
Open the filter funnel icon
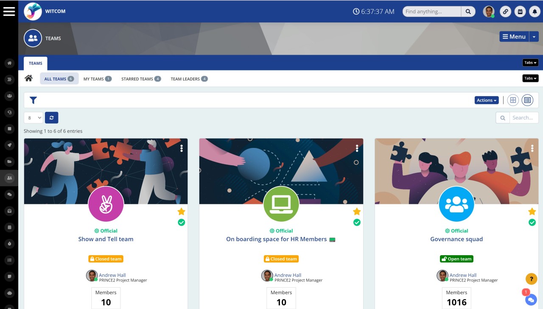tap(33, 100)
